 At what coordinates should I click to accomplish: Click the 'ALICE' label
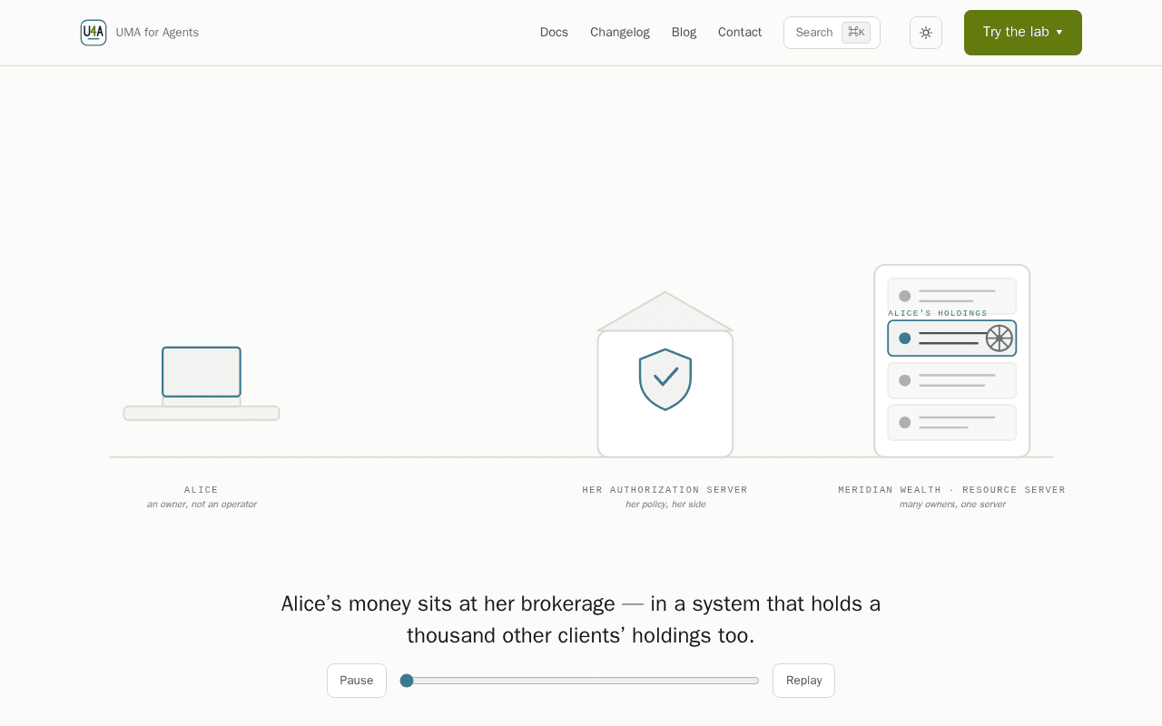(202, 490)
